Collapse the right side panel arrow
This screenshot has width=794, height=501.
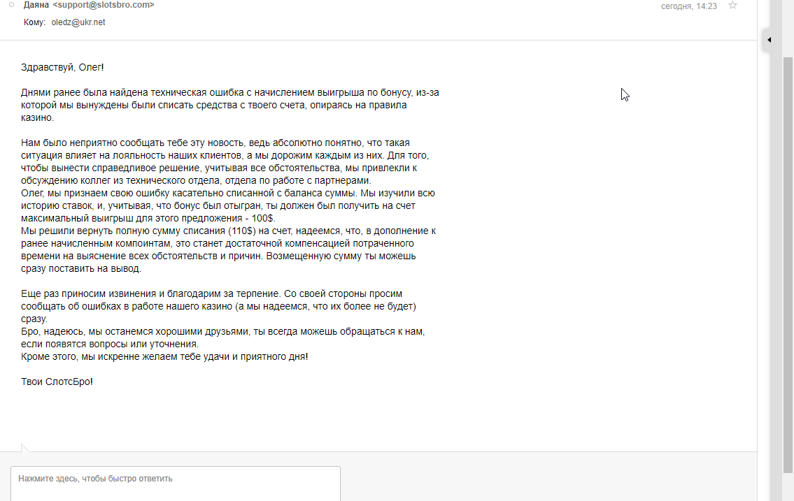pos(769,40)
